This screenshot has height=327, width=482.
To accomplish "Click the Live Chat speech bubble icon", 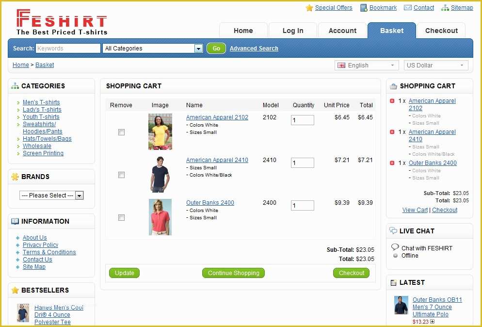I will [x=393, y=231].
